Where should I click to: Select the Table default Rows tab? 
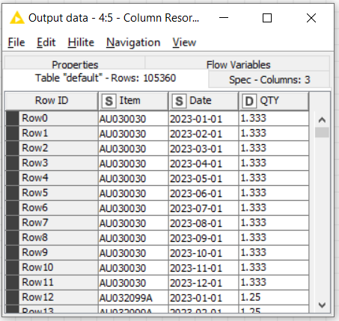pyautogui.click(x=106, y=78)
